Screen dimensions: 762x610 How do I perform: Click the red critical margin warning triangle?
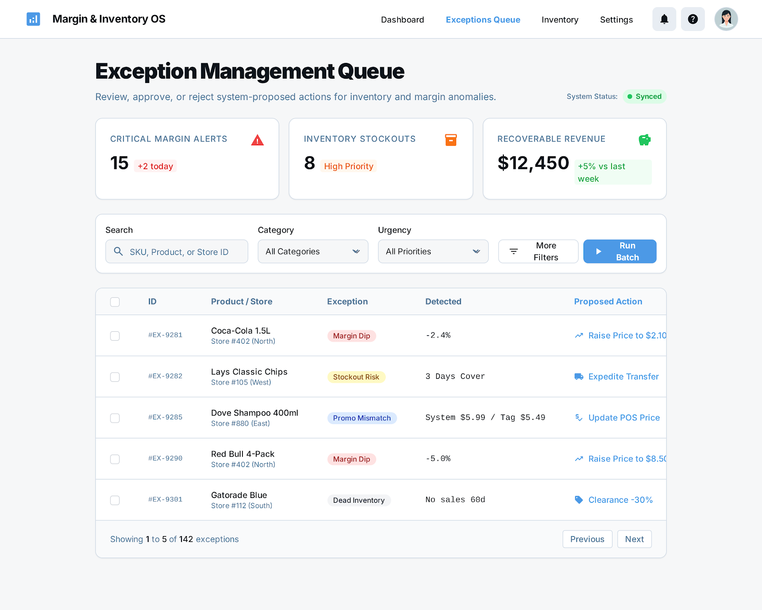pos(257,140)
